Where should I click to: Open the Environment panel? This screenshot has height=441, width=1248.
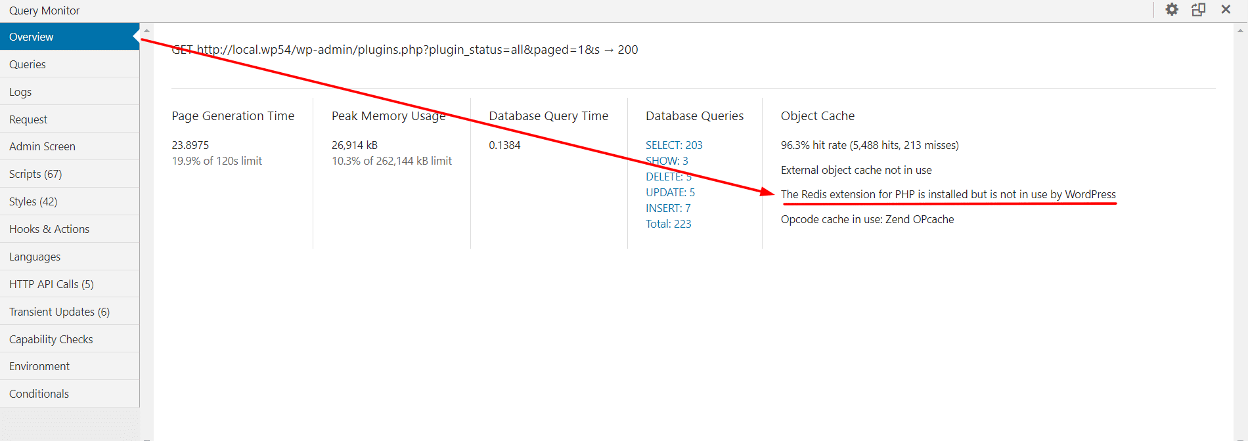(x=70, y=366)
